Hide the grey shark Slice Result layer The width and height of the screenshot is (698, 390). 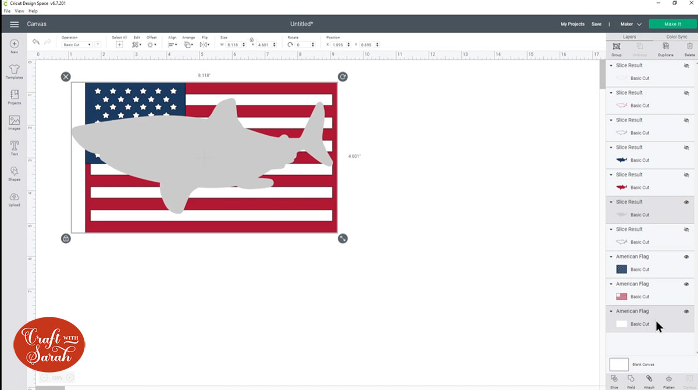pyautogui.click(x=686, y=202)
